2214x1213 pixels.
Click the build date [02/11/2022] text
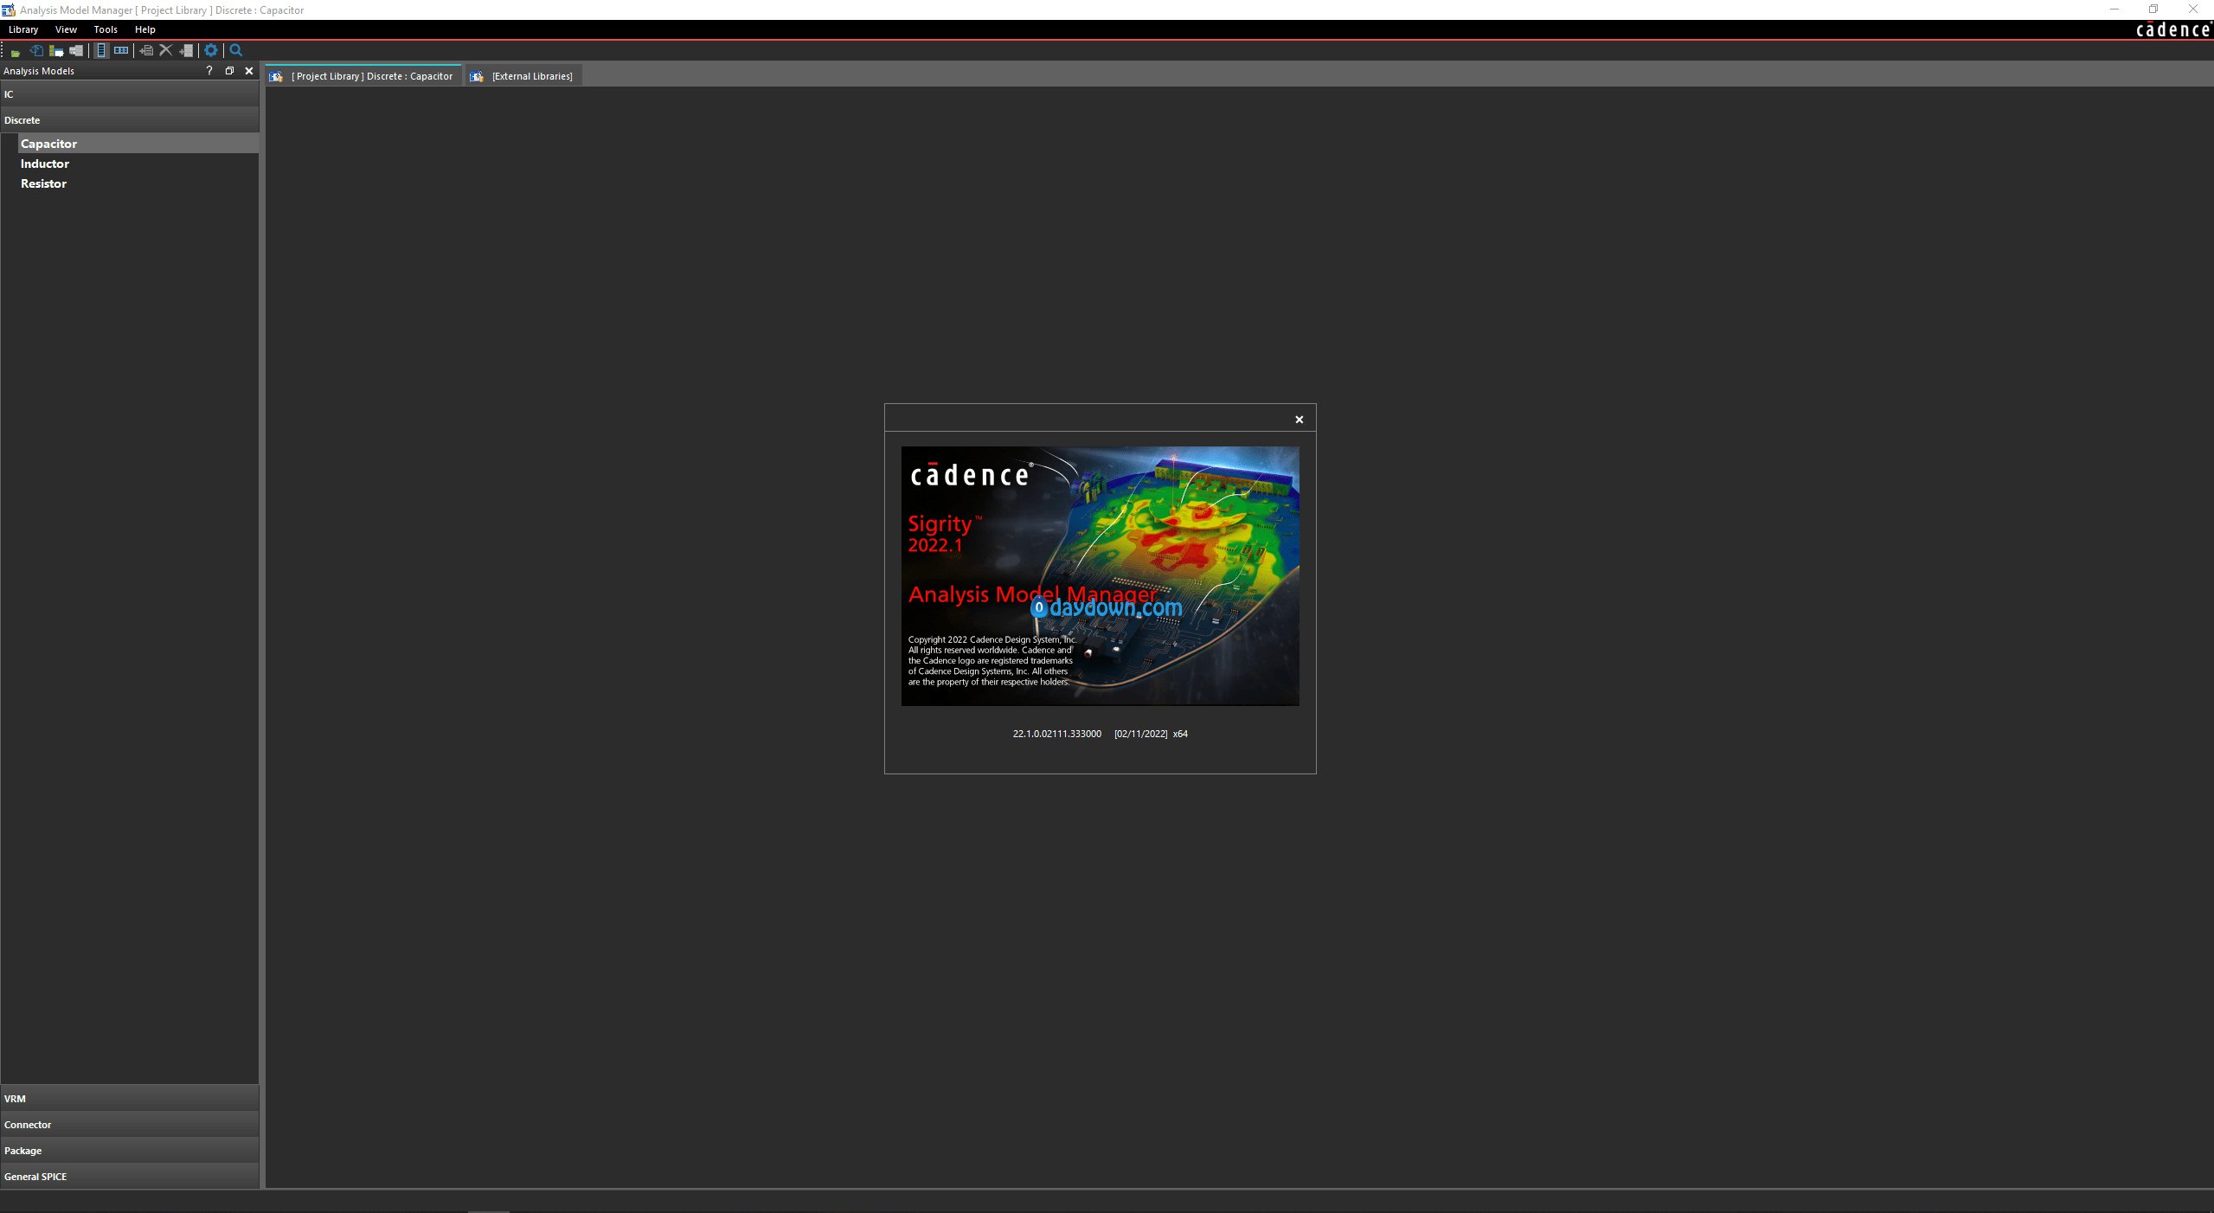1140,734
